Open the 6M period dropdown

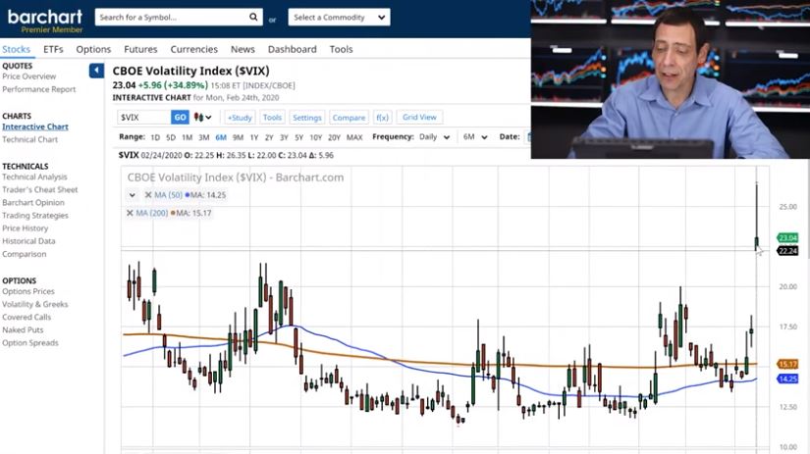475,136
